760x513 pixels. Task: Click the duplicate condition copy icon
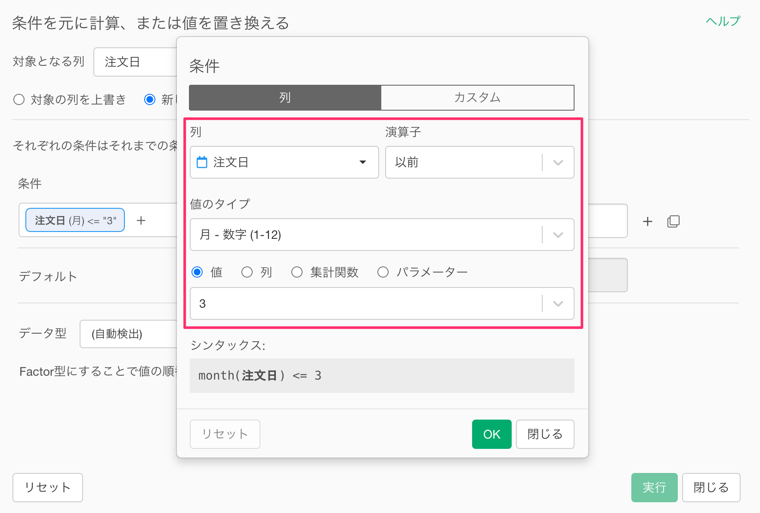pos(673,221)
